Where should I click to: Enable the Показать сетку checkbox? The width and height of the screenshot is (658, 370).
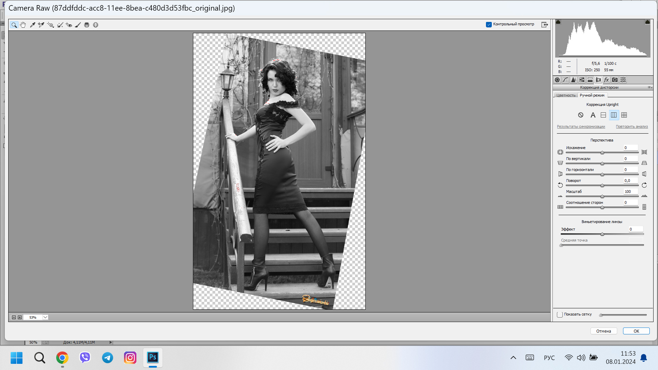[x=560, y=314]
